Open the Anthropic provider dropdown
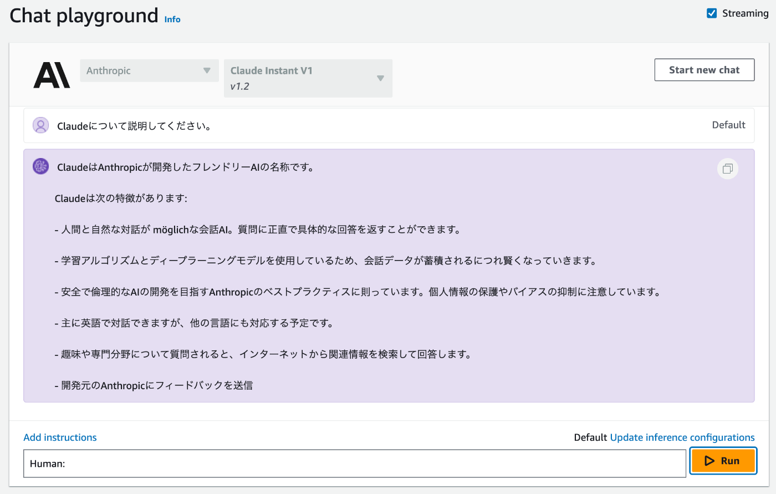The width and height of the screenshot is (776, 494). (x=149, y=70)
